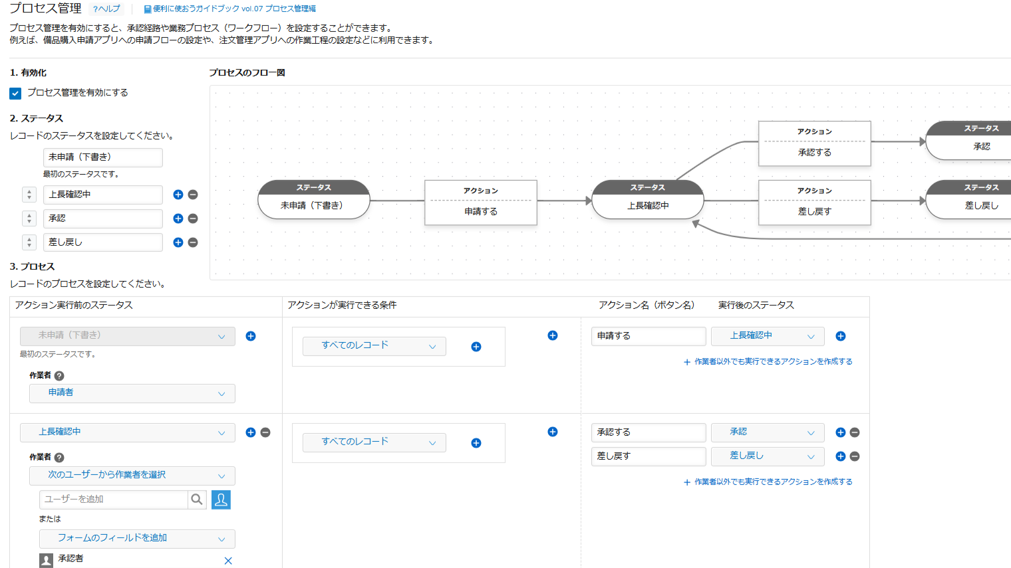Add a new process row for 未申請（下書き）

251,336
